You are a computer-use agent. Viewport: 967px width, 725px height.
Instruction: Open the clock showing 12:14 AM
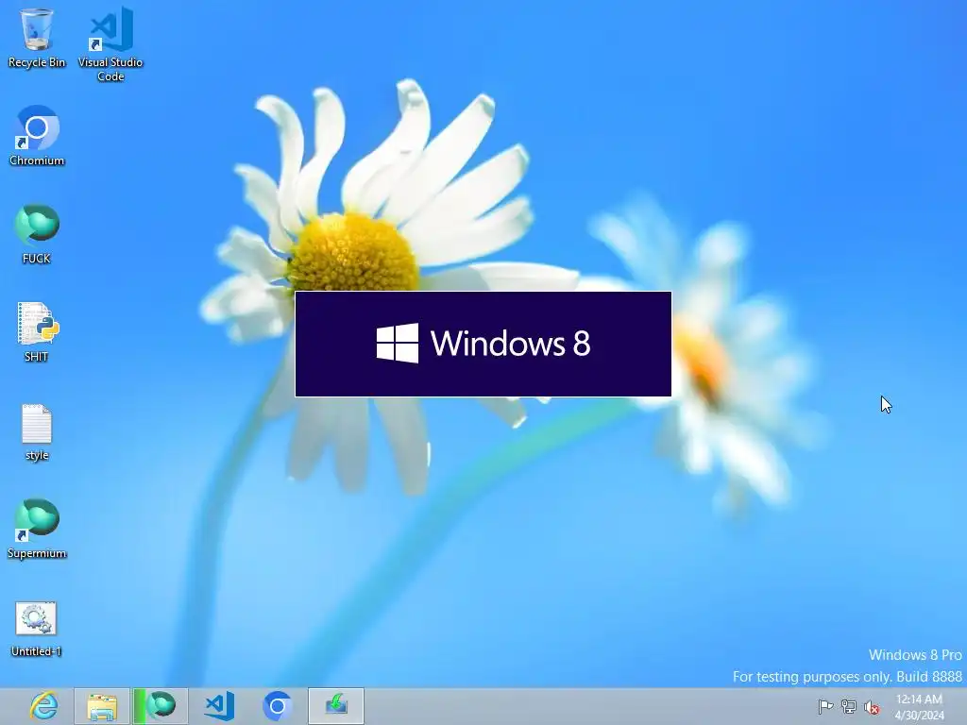[x=919, y=706]
